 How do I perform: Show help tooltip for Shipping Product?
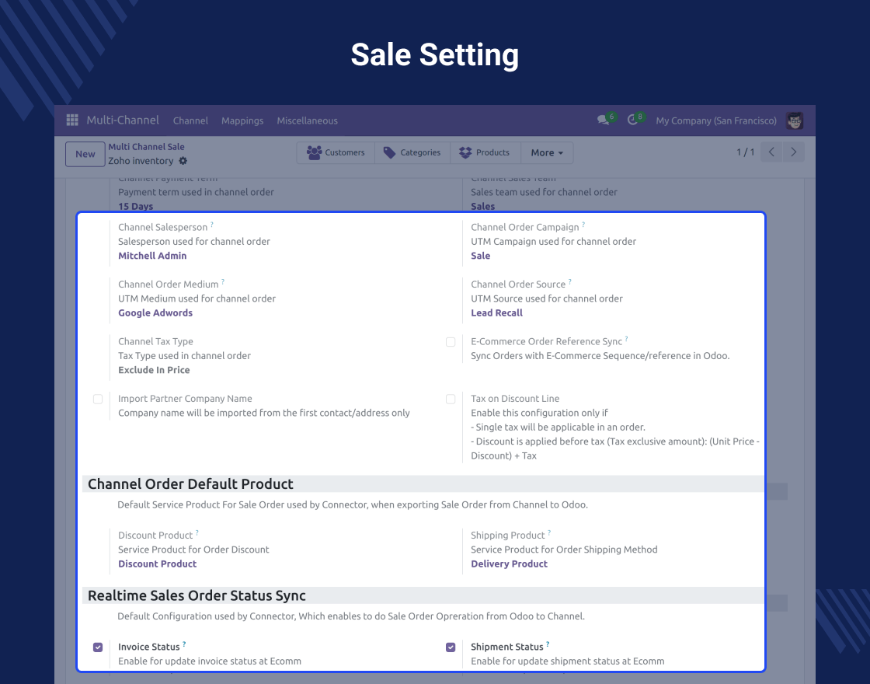549,533
